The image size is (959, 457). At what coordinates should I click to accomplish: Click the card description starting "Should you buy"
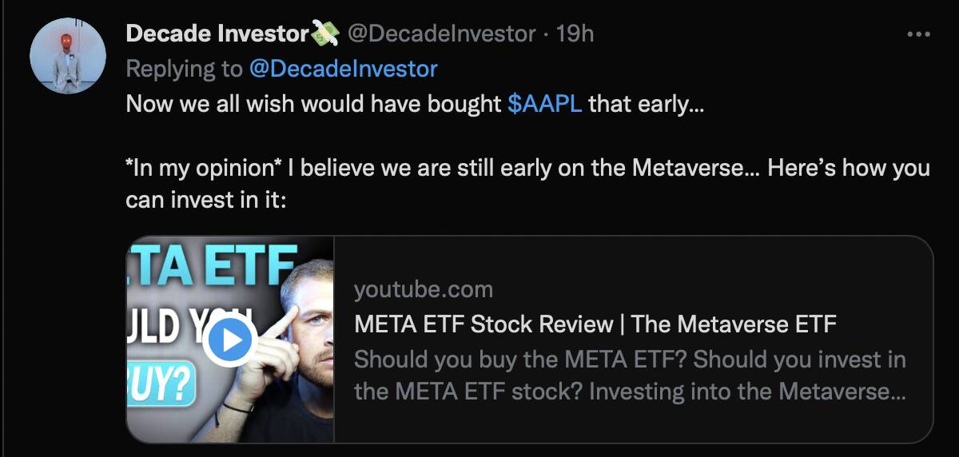click(630, 376)
